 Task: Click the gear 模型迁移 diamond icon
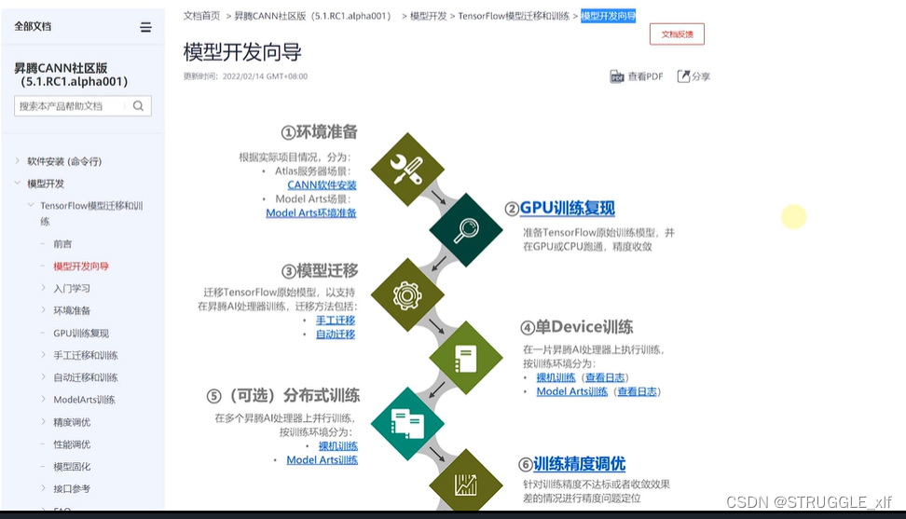pyautogui.click(x=407, y=295)
